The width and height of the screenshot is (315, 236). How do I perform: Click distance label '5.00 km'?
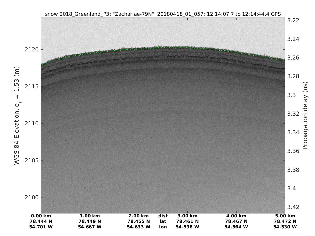pos(285,216)
